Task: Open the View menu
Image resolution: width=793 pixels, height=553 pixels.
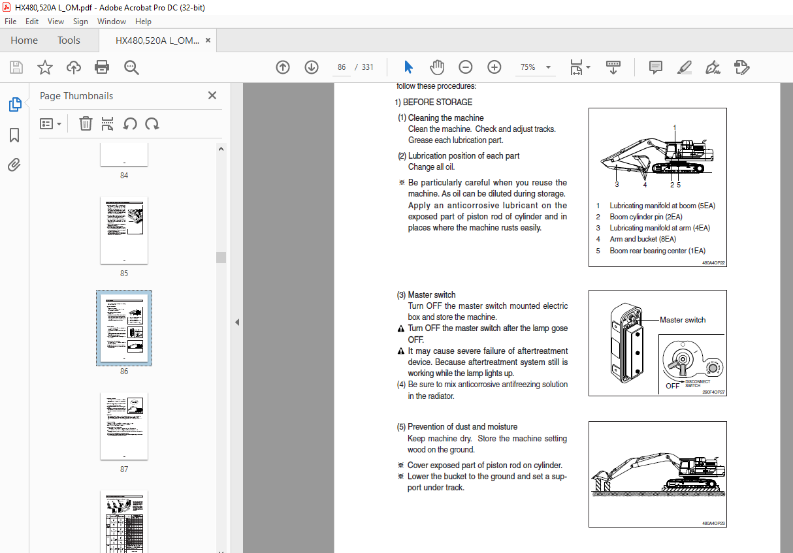Action: pyautogui.click(x=56, y=22)
